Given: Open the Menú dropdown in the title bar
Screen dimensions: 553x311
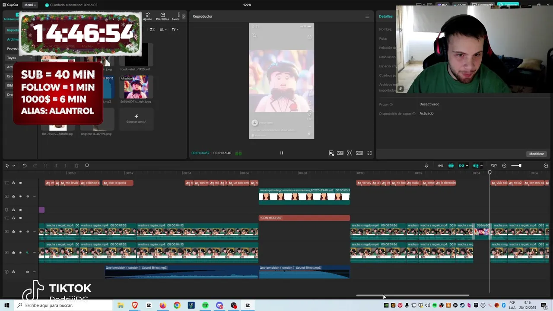Looking at the screenshot, I should point(30,5).
